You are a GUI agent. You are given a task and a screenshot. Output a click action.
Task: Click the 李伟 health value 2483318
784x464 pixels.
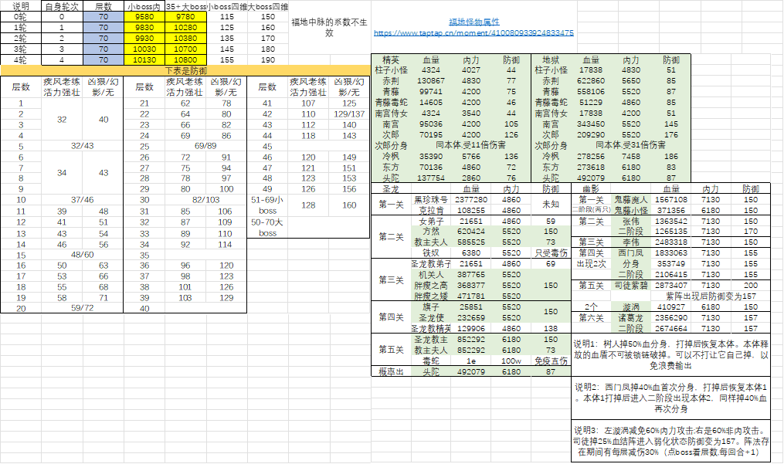coord(671,242)
